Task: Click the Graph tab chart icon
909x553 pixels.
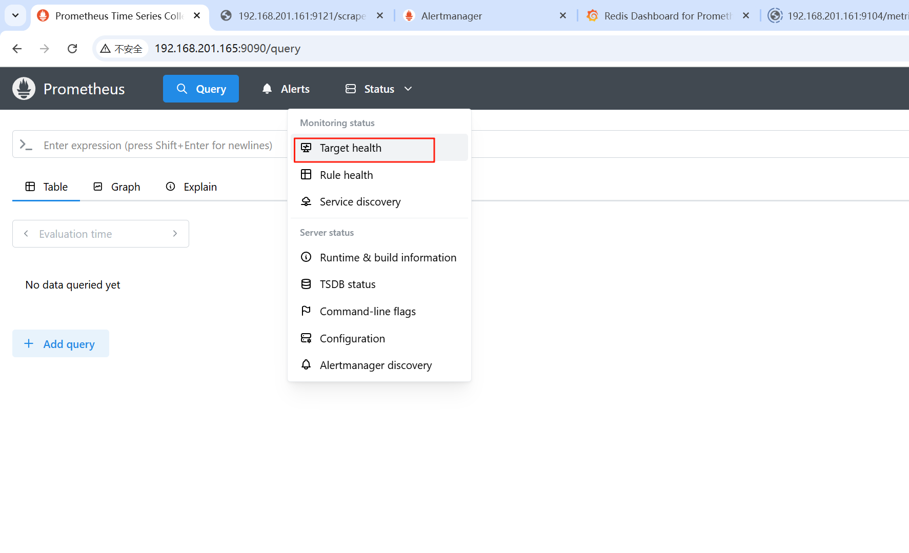Action: click(x=98, y=187)
